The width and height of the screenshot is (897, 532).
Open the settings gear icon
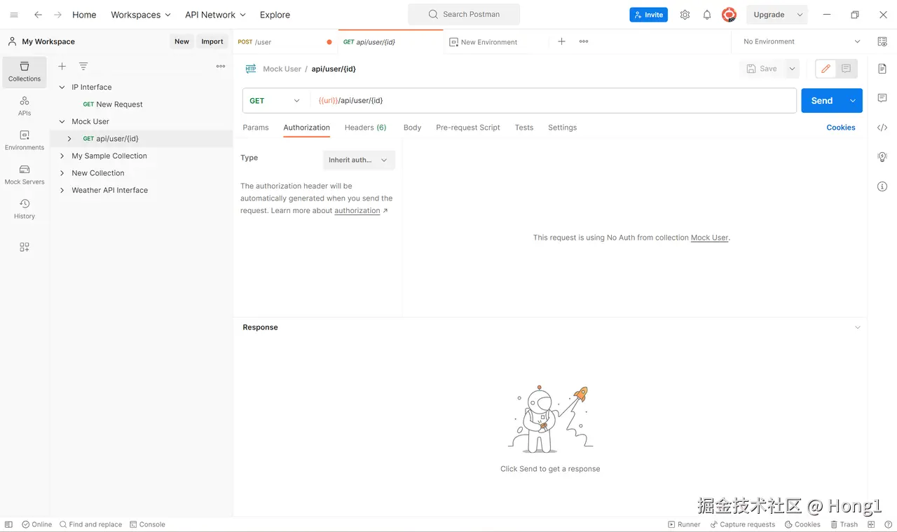pyautogui.click(x=685, y=15)
